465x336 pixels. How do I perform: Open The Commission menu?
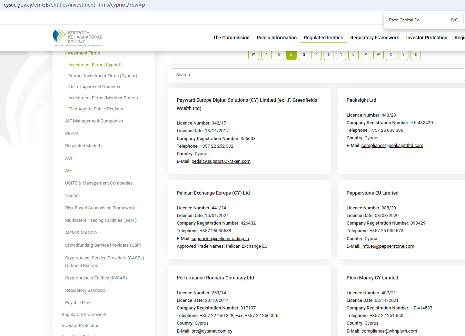tap(231, 38)
